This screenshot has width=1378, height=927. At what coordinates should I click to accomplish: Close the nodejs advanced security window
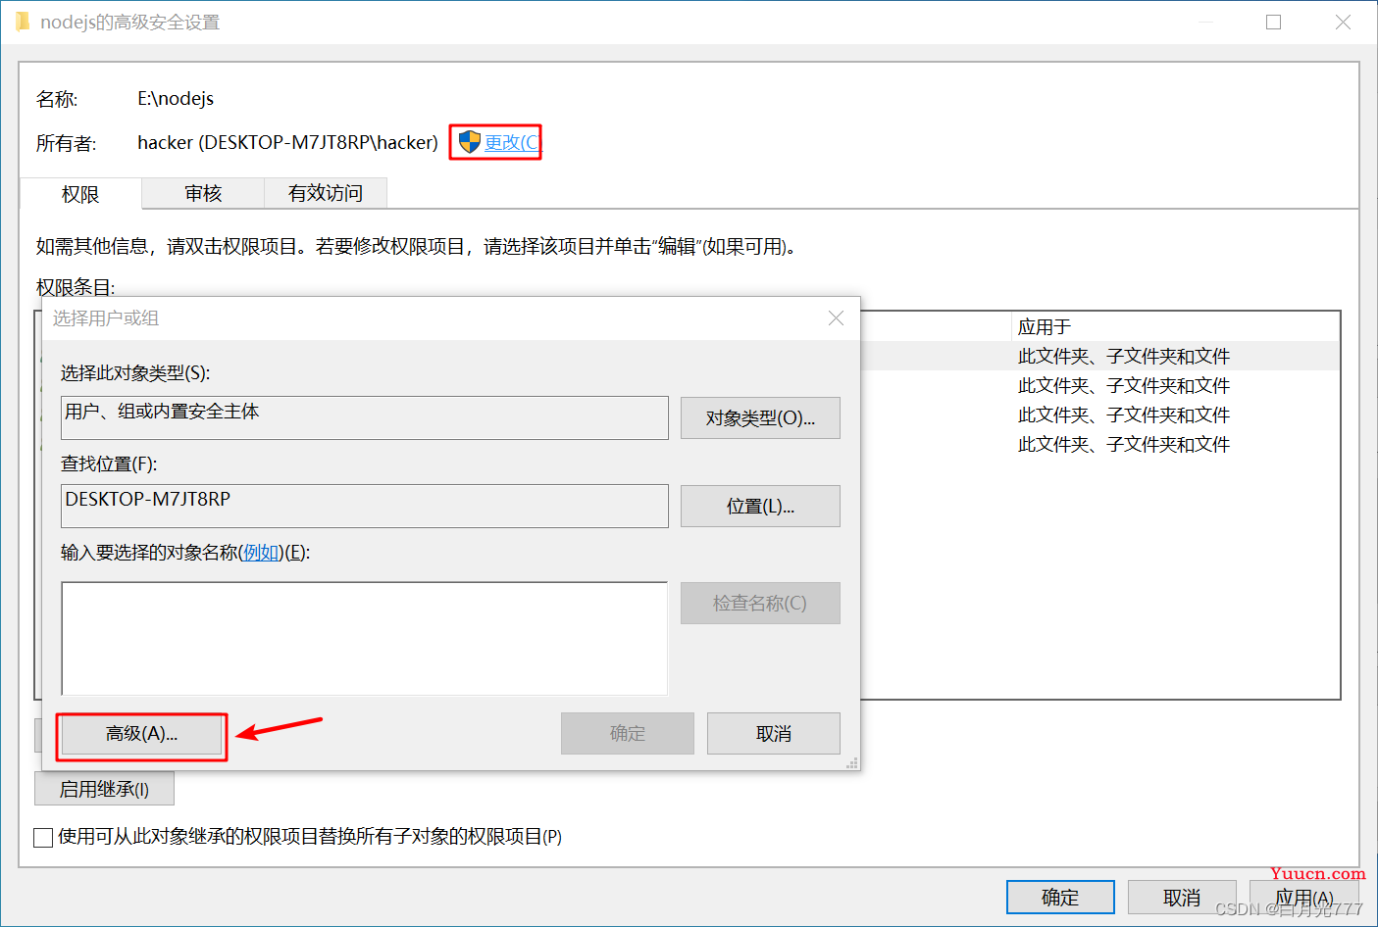click(x=1343, y=22)
